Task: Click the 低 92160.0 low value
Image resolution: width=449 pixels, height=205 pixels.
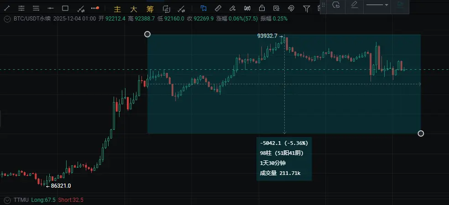Action: 171,19
